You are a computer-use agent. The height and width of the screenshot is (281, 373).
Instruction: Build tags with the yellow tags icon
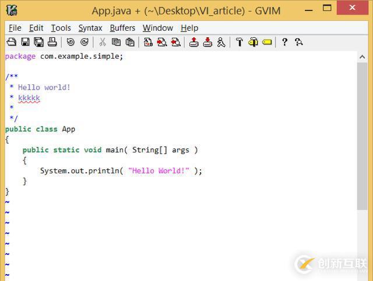tap(253, 42)
